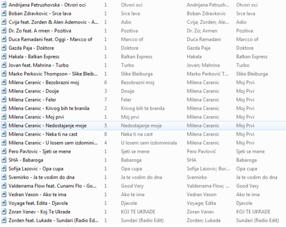Click the file icon for Svemirko track
Image resolution: width=286 pixels, height=227 pixels.
coord(3,177)
